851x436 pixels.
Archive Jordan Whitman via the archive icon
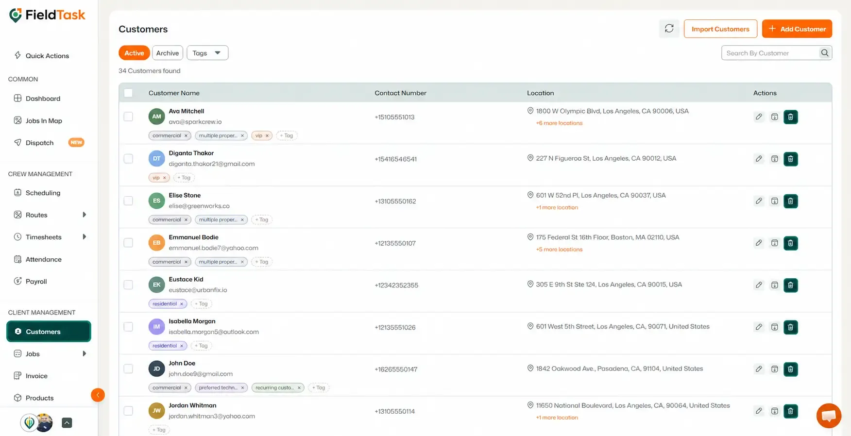pos(774,411)
